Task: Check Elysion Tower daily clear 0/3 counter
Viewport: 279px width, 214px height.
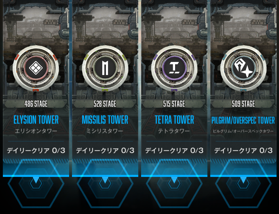Action: (36, 150)
